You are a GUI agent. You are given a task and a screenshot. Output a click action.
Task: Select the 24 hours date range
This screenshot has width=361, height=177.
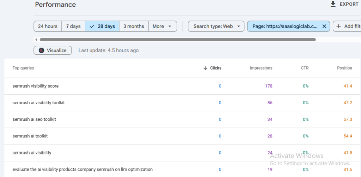pos(48,26)
